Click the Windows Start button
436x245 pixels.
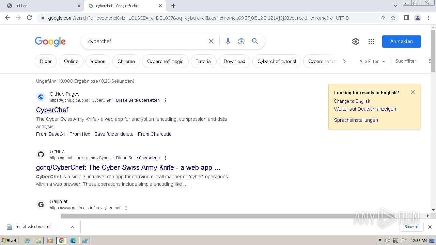[10, 241]
